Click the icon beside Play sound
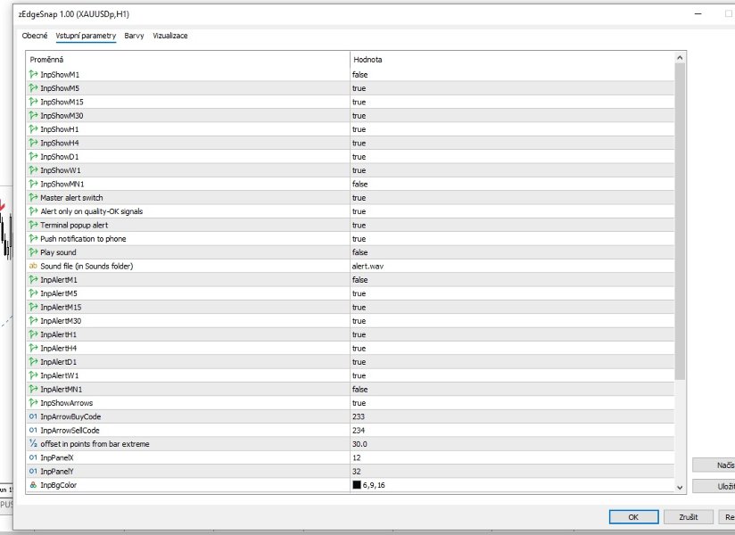 pyautogui.click(x=33, y=252)
